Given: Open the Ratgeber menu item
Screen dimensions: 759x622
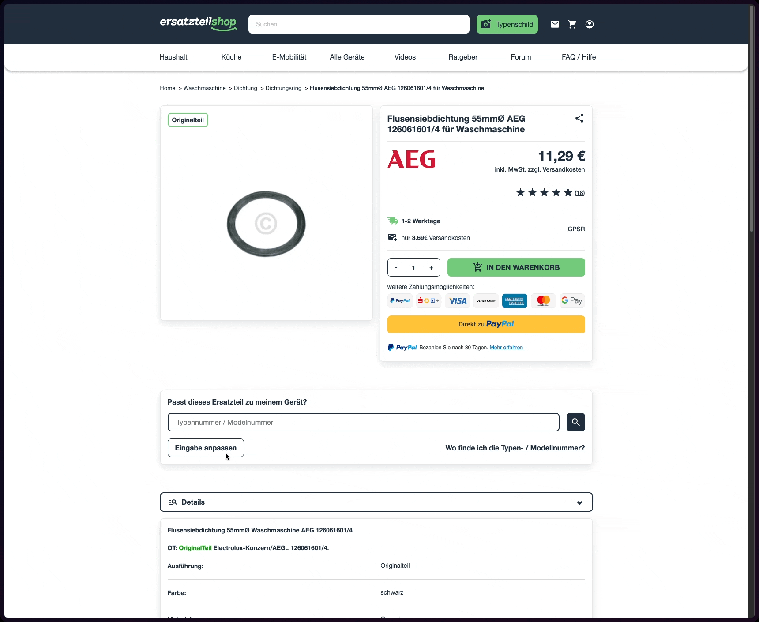Looking at the screenshot, I should (x=463, y=57).
